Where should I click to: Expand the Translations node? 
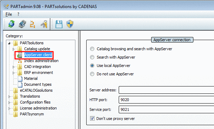point(9,97)
